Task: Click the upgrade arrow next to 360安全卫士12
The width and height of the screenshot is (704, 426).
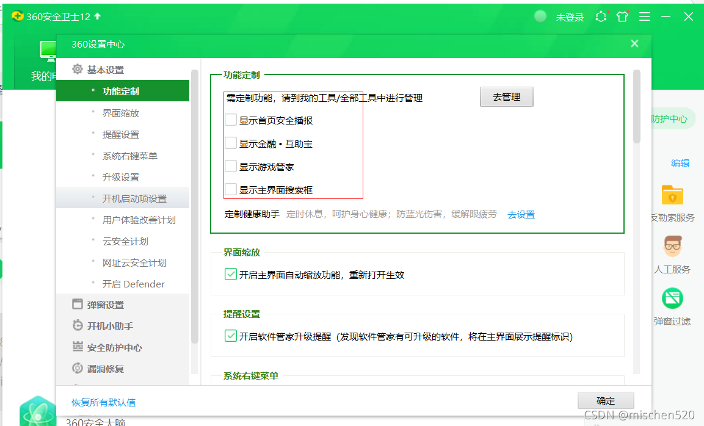Action: coord(98,16)
